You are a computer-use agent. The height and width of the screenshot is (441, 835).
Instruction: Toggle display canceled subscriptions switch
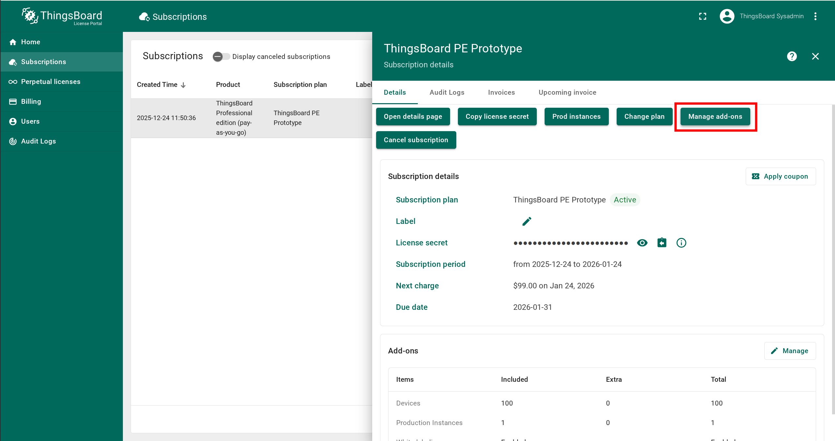point(221,57)
